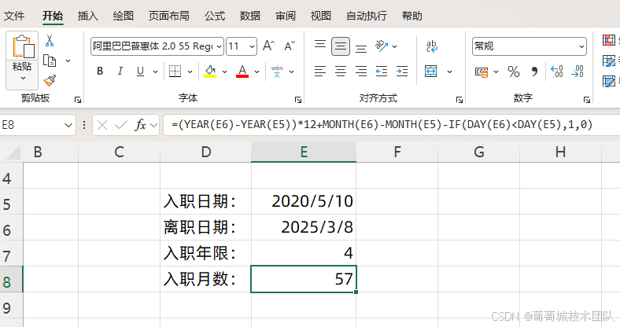
Task: Increase decimal places
Action: (x=557, y=72)
